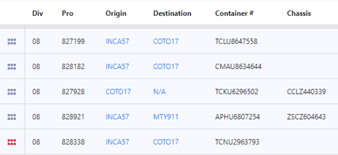This screenshot has height=155, width=338.
Task: Open COTO17 destination link for Pro 828338
Action: [166, 142]
